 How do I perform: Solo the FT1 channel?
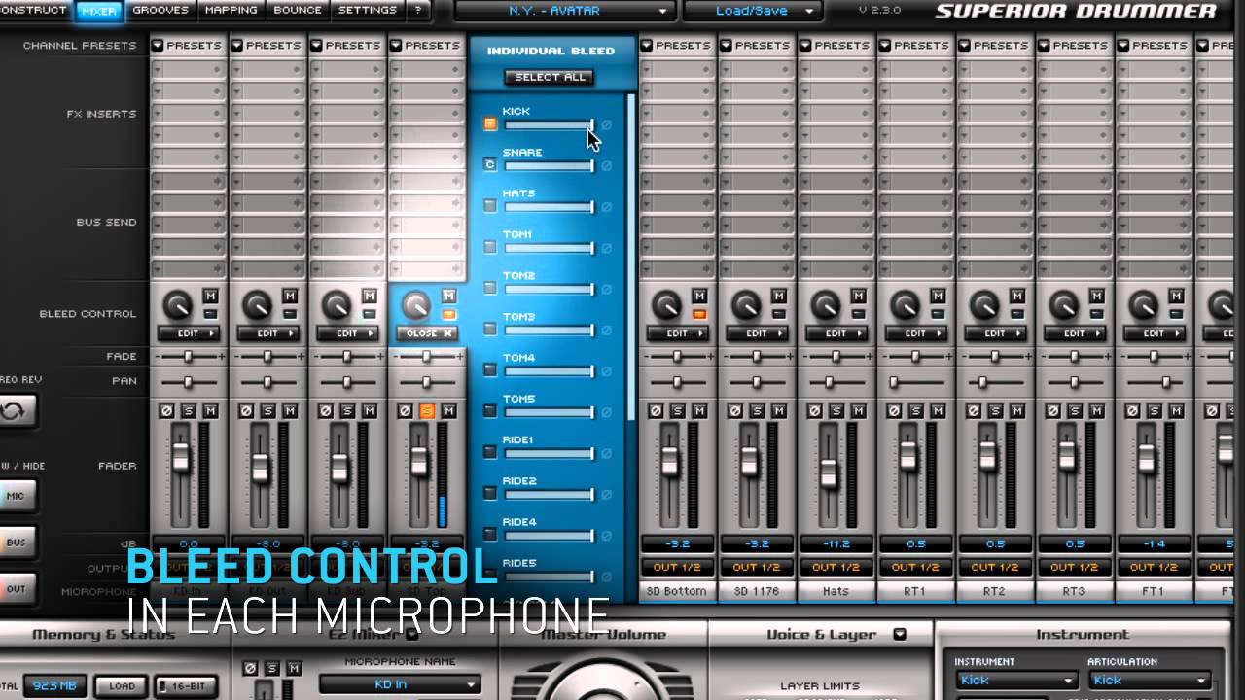coord(1156,411)
